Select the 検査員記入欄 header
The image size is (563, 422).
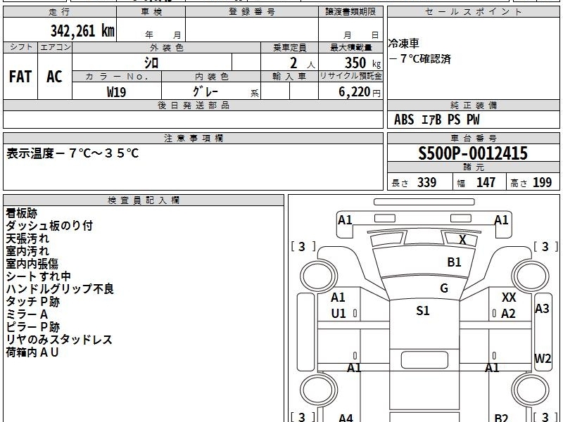tap(144, 200)
